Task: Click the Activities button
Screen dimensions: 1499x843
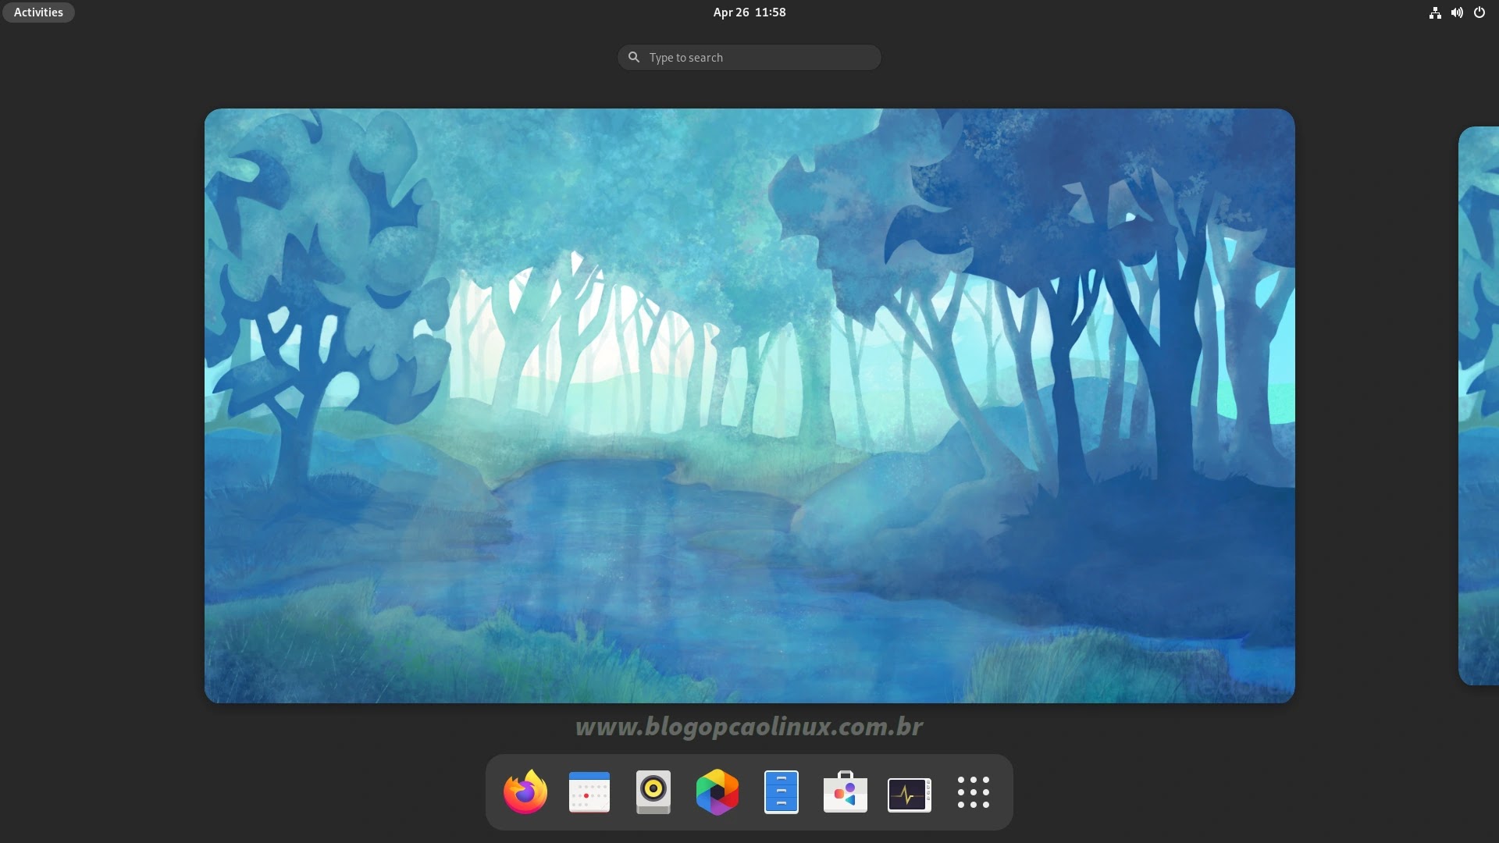Action: 38,12
